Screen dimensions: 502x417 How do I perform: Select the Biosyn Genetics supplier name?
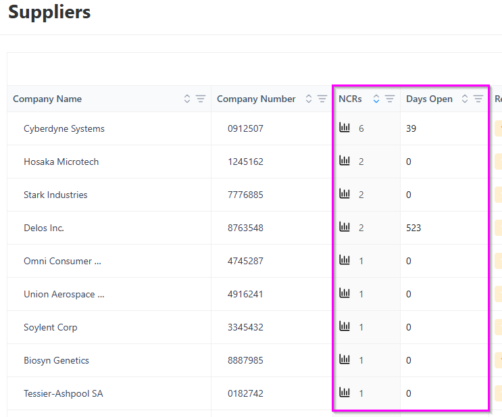[56, 361]
